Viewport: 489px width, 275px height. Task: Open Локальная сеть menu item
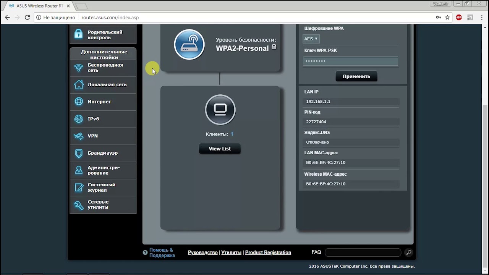point(103,85)
